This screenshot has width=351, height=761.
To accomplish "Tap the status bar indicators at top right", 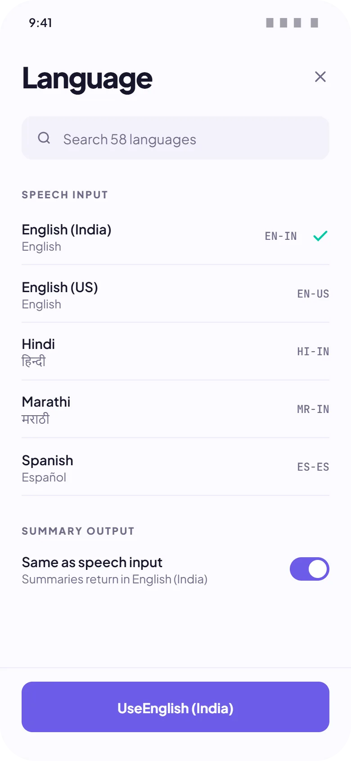I will (292, 23).
